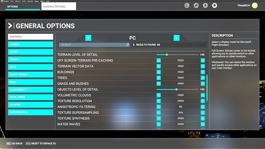Decrease Grass and Bushes with left arrow
Image resolution: width=265 pixels, height=149 pixels.
[159, 84]
